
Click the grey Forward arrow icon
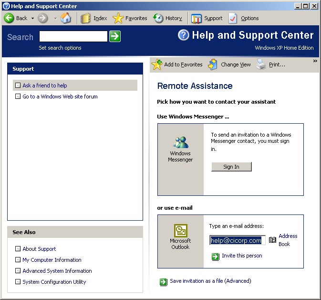pos(43,18)
